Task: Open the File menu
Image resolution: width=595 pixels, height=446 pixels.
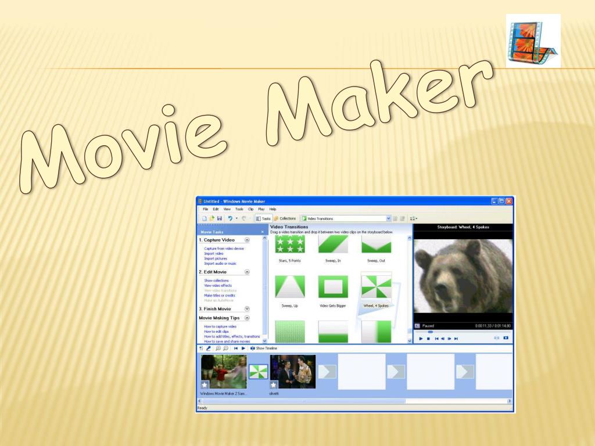Action: point(205,209)
